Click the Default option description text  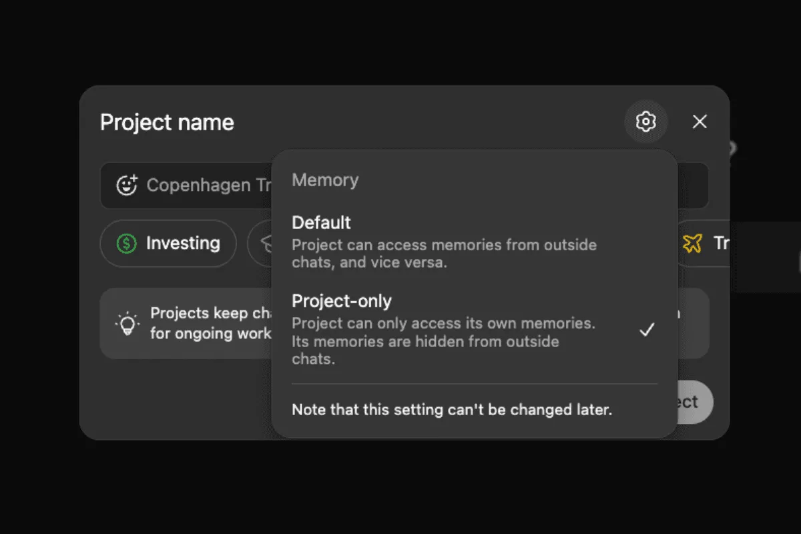444,253
